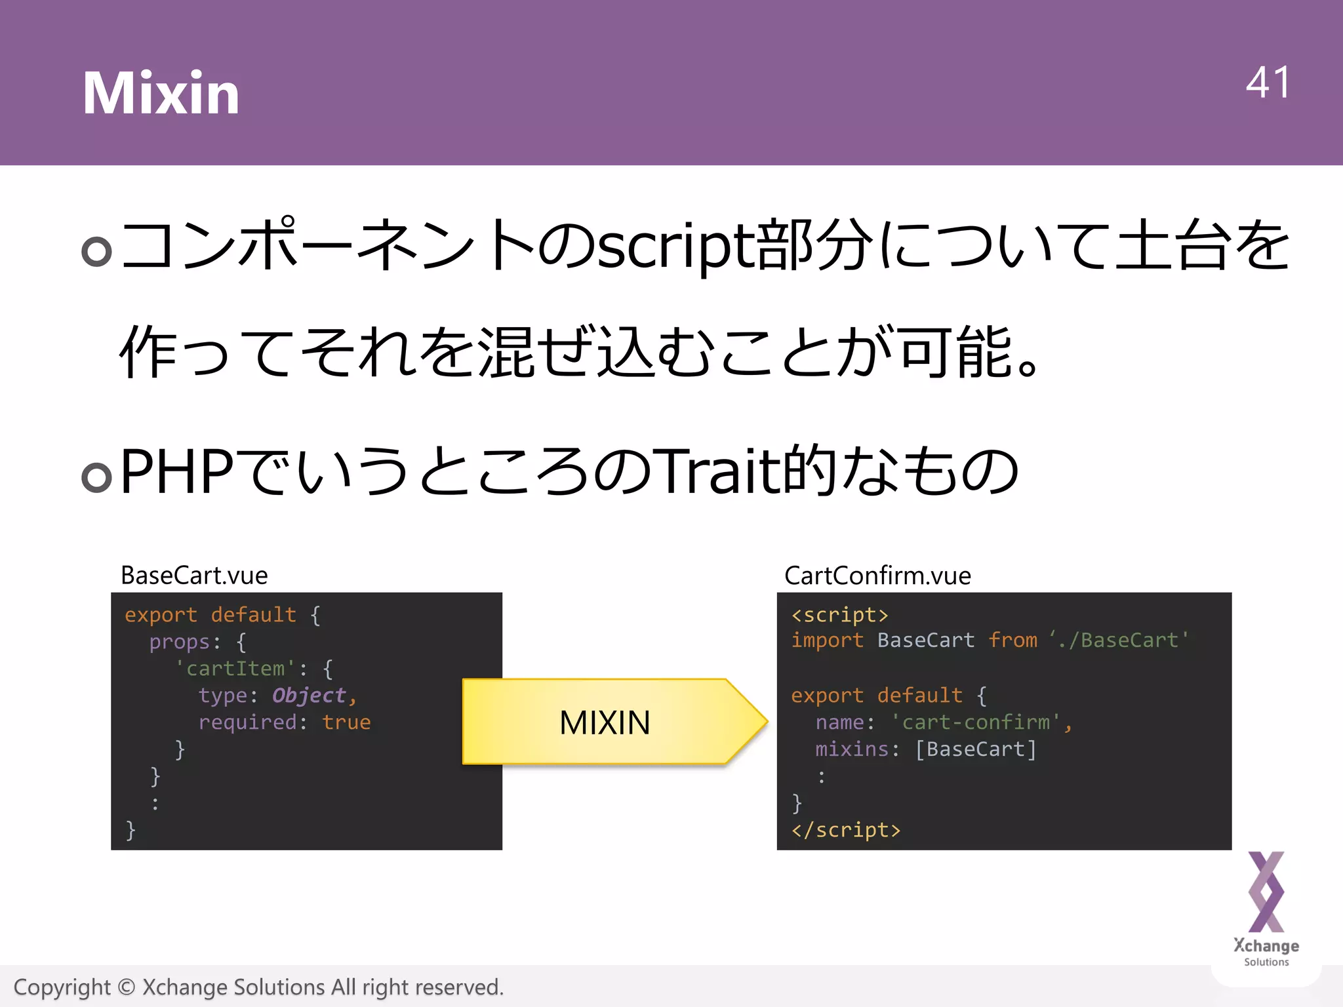
Task: Click the slide number 41
Action: click(x=1268, y=83)
